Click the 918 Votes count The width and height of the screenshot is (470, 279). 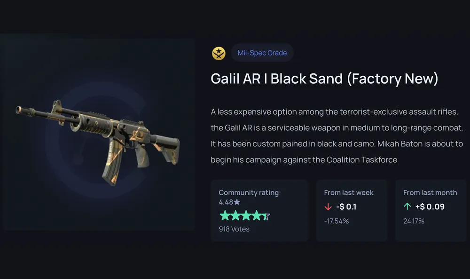(x=234, y=229)
